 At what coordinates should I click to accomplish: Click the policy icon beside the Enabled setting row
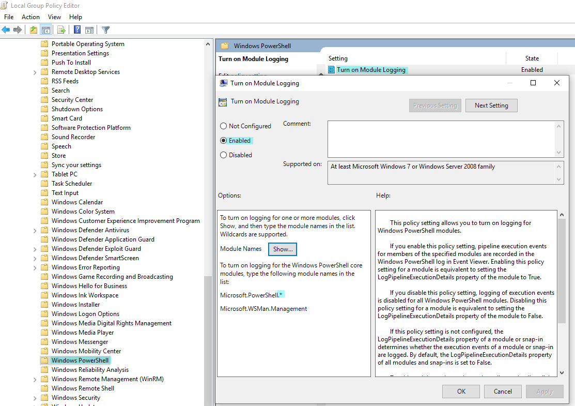pos(331,70)
